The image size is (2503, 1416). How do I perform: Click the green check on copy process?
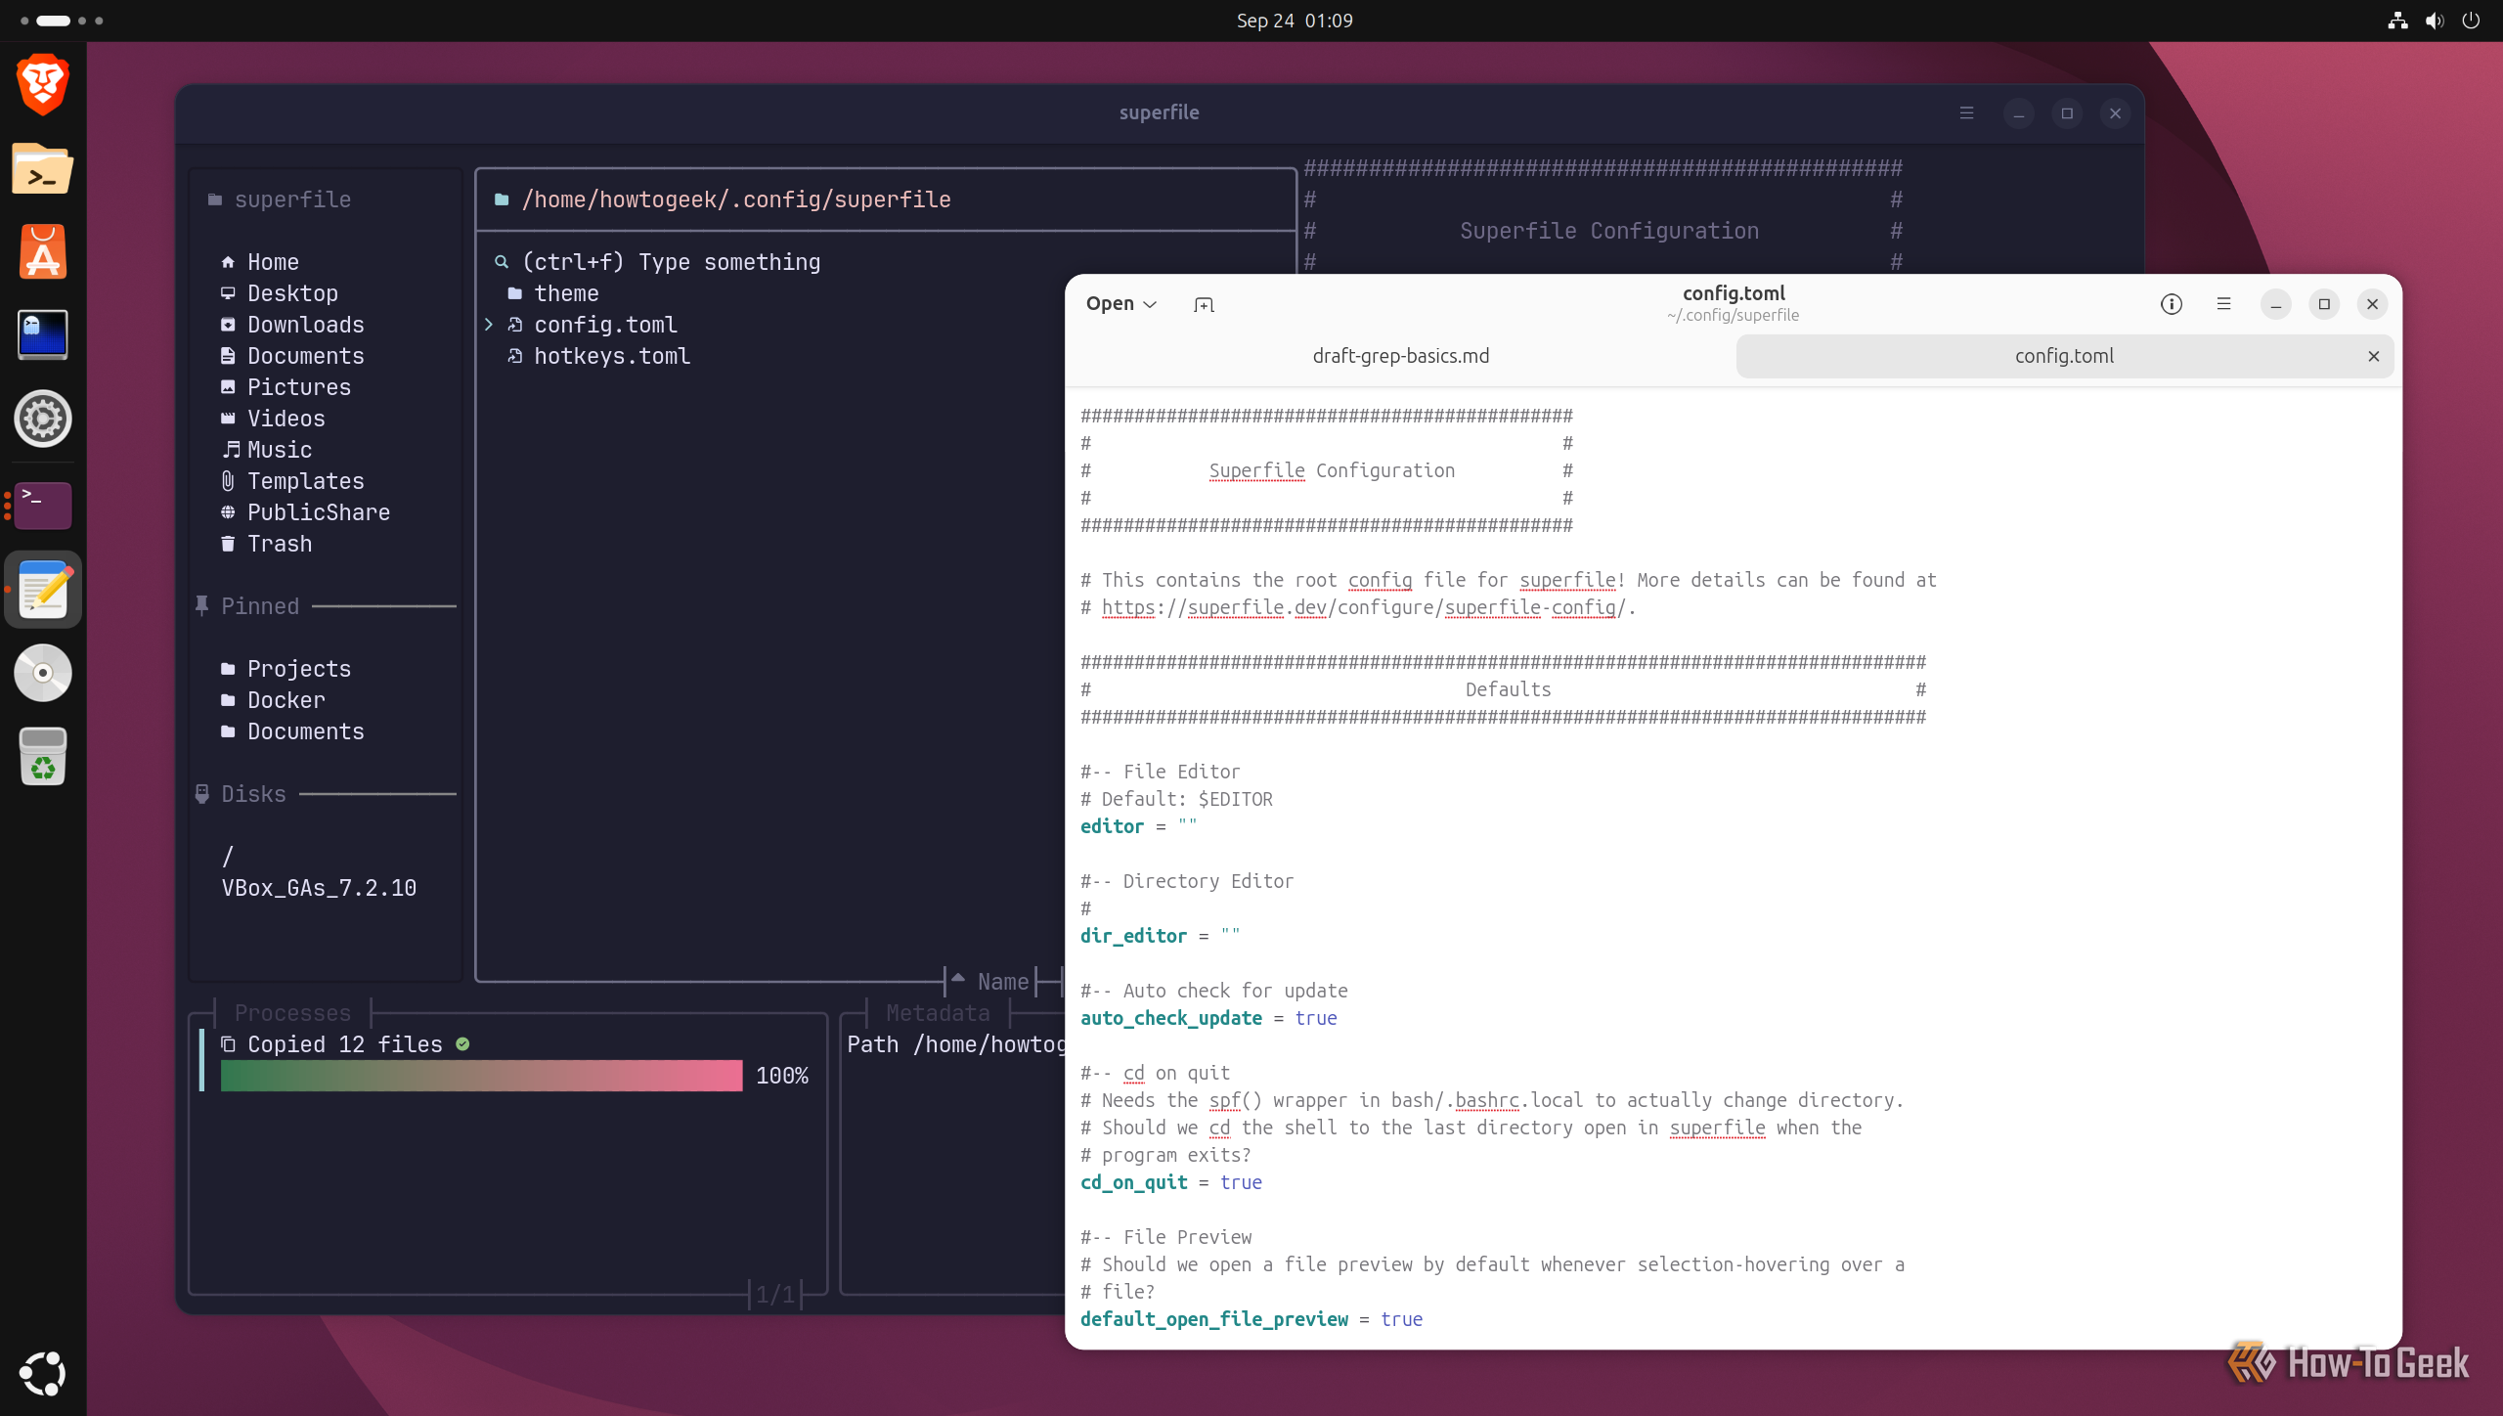[462, 1044]
